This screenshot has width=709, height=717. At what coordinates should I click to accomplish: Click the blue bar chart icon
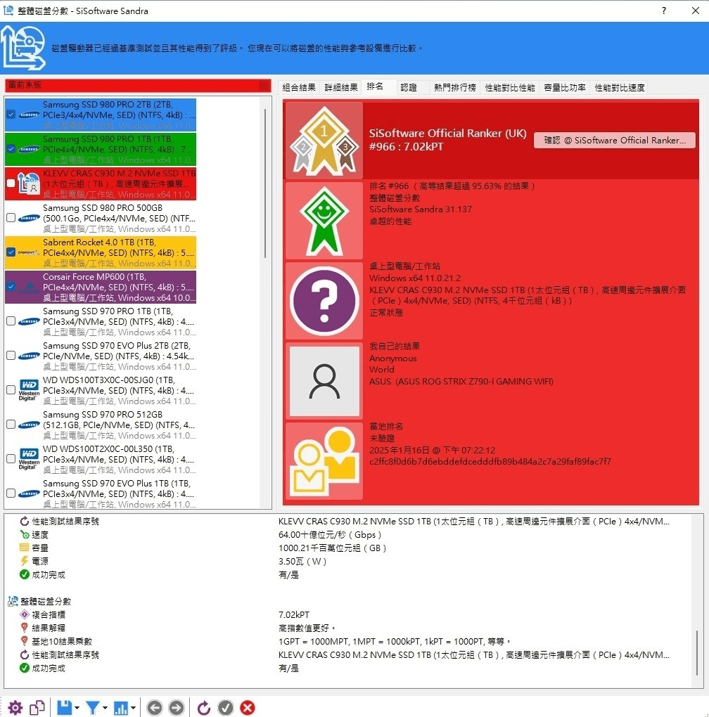point(121,707)
